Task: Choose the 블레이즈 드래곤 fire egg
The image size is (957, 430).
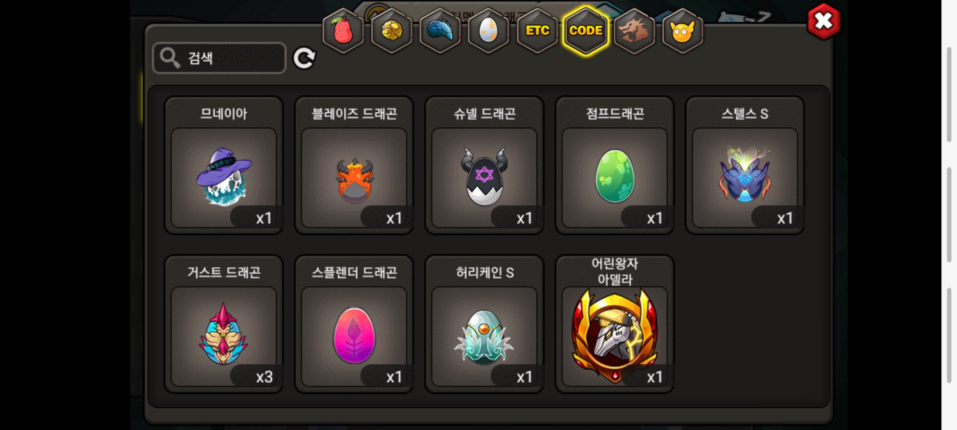Action: click(354, 165)
